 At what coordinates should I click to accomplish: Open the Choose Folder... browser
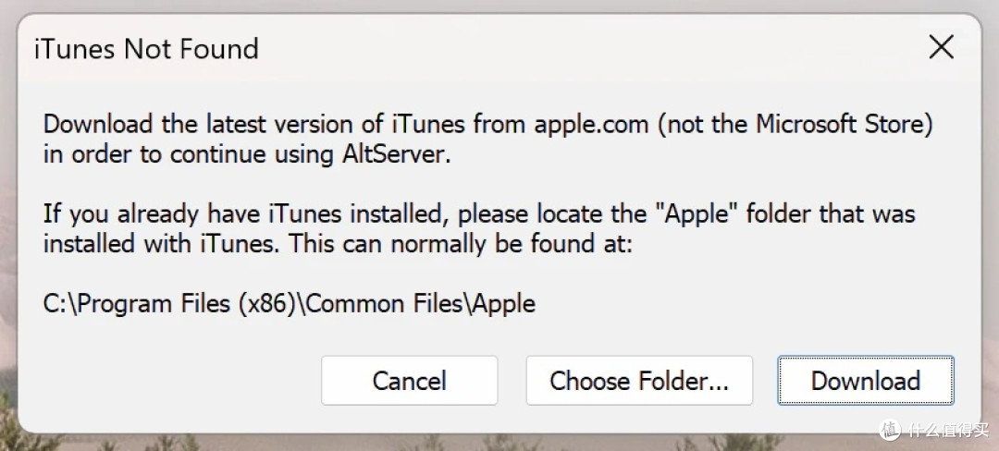click(x=639, y=381)
